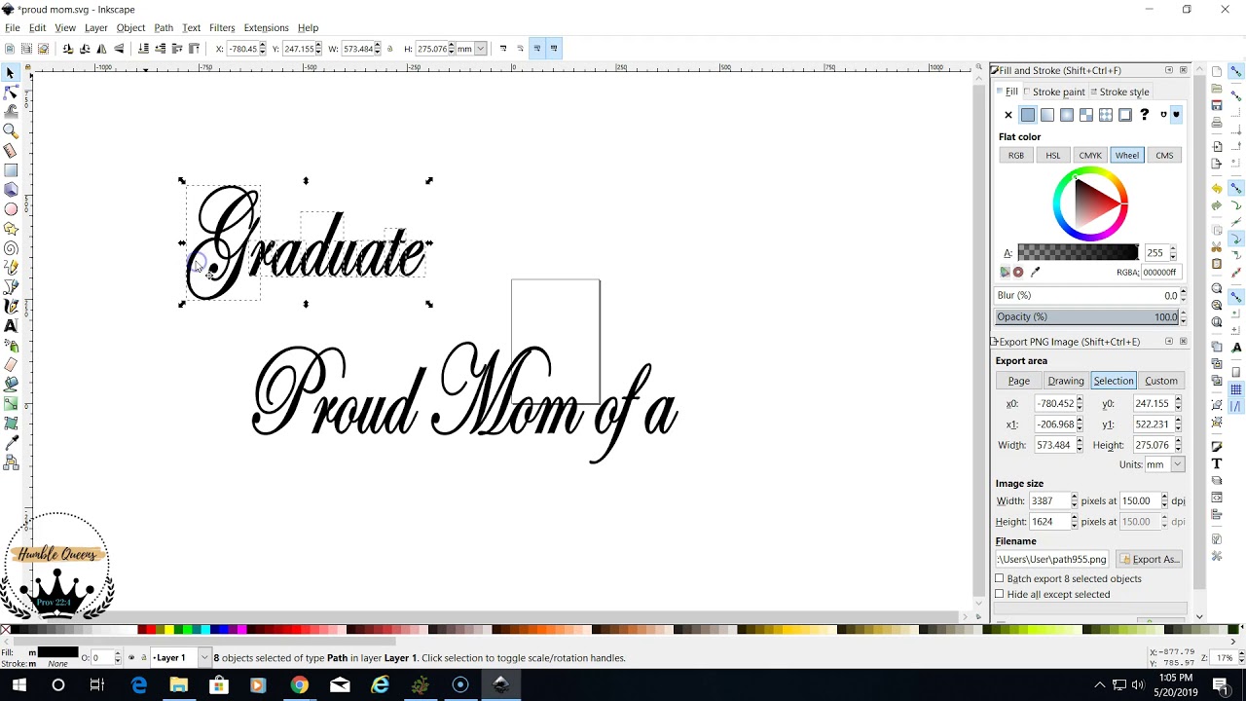
Task: Select the 3D Box tool
Action: pos(11,190)
